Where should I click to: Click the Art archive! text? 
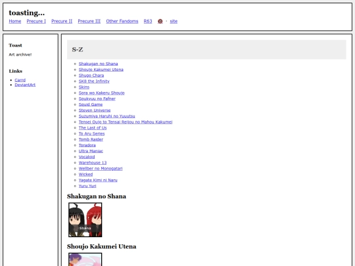[20, 55]
